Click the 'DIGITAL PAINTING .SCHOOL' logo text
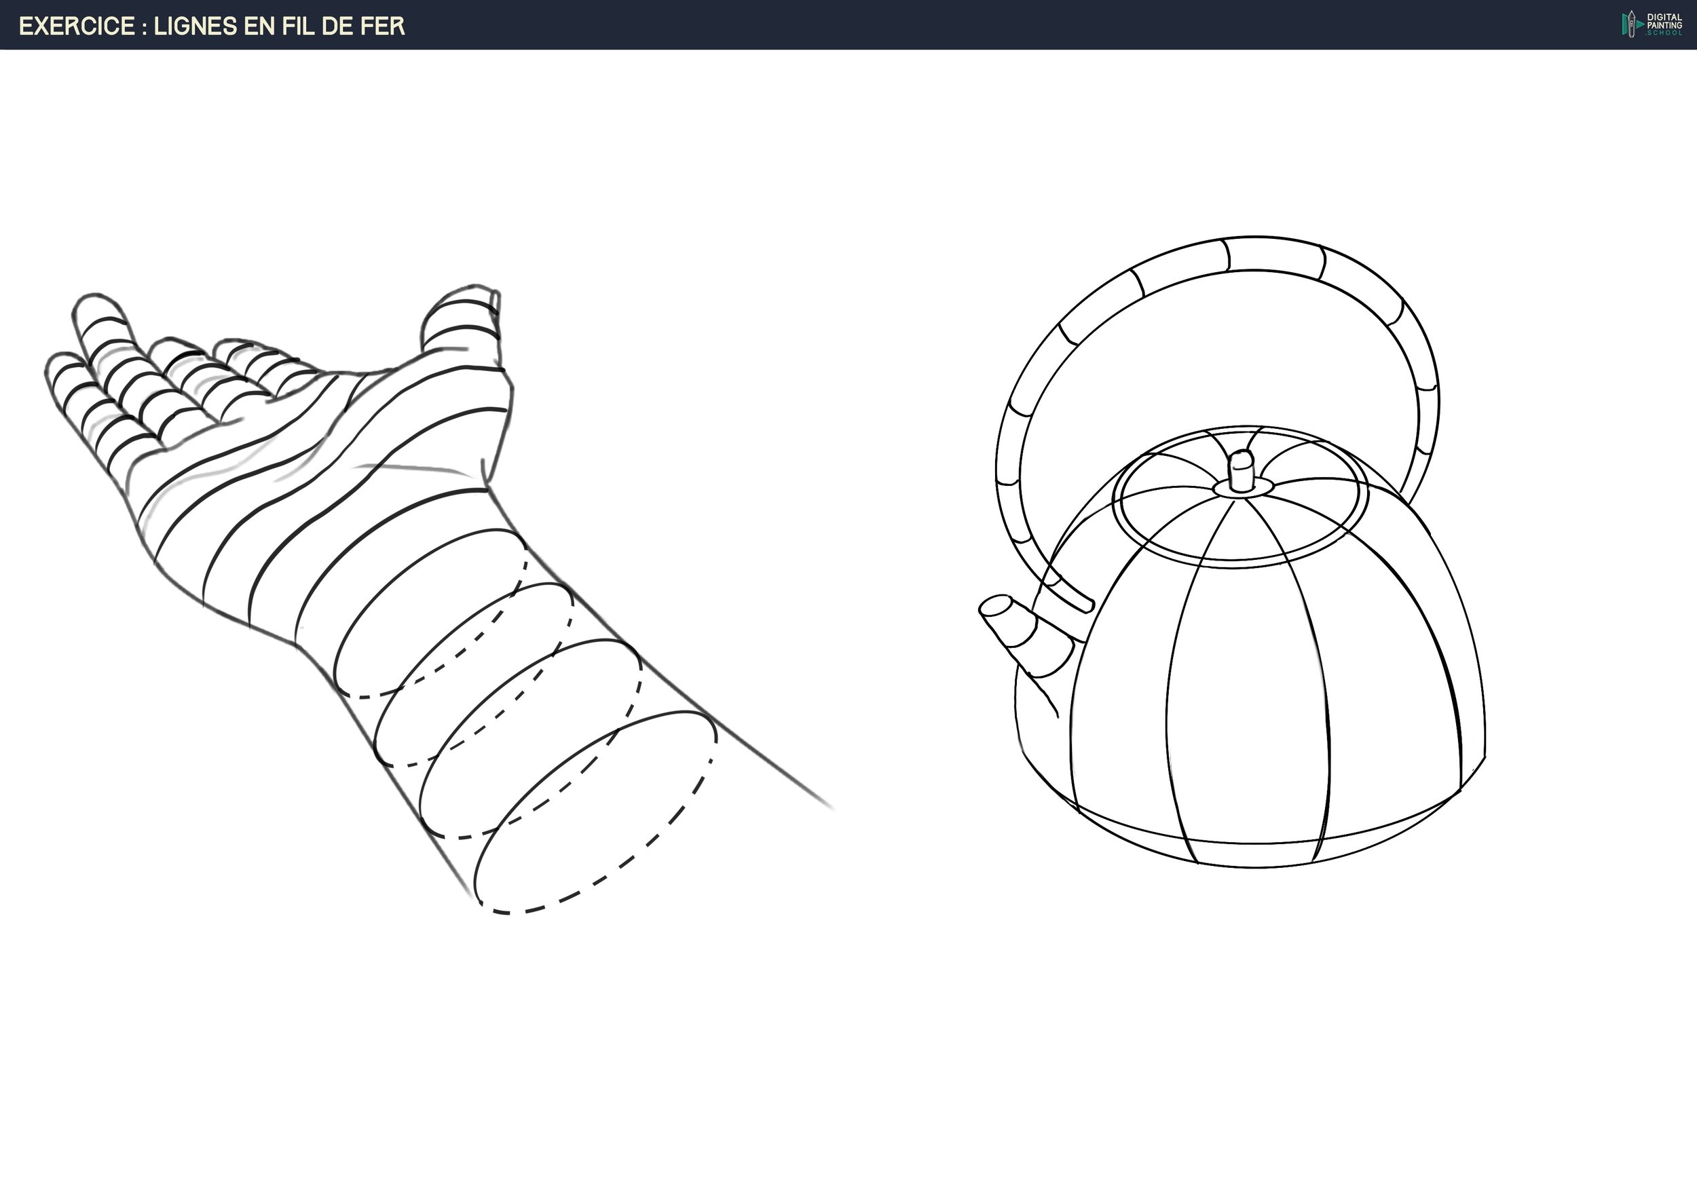 [1664, 24]
